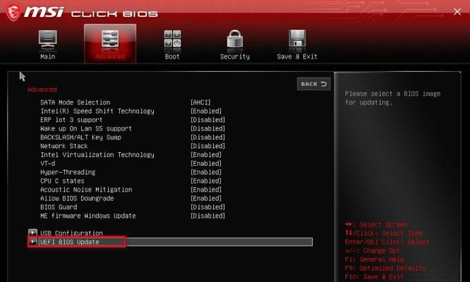Change ERP lot 3 support [Disabled] value
470x282 pixels.
click(x=207, y=120)
